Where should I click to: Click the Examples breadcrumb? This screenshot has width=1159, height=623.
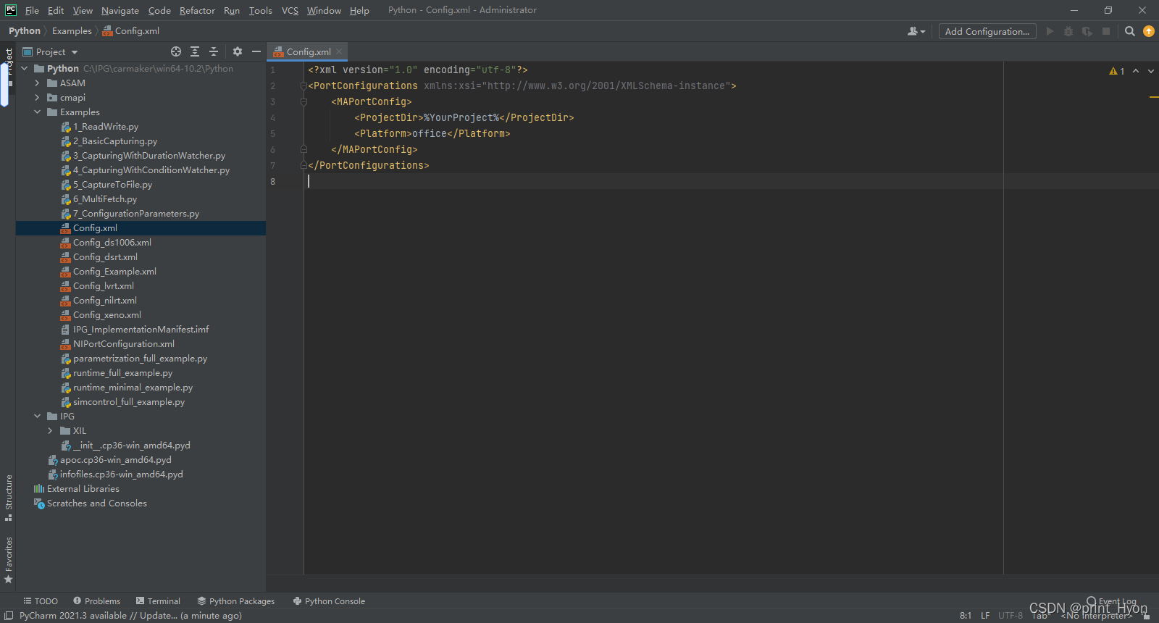tap(72, 31)
